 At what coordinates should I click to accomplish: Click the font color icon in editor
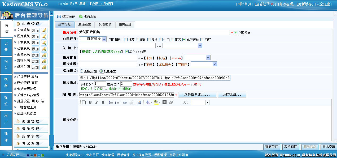[147, 103]
